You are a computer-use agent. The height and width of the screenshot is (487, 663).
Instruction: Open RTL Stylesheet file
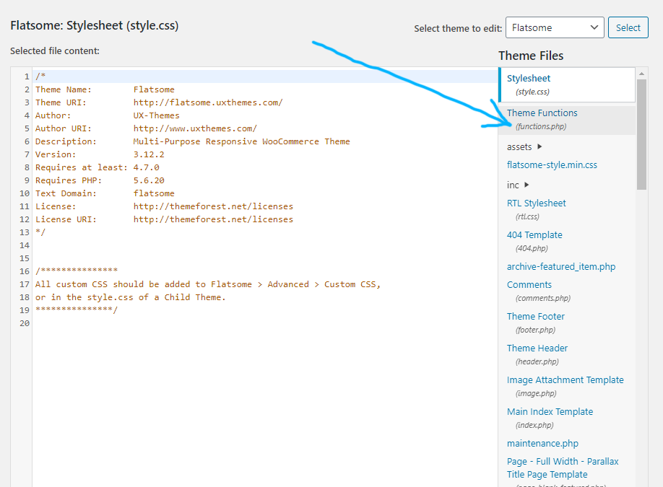pos(536,203)
